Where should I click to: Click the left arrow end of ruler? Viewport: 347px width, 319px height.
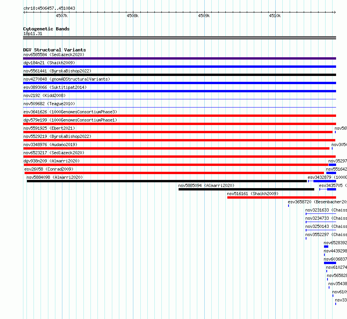pos(24,12)
